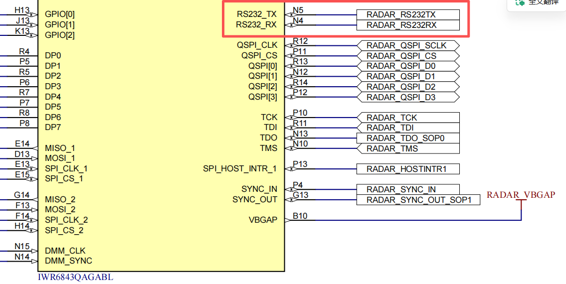Screen dimensions: 566x284
Task: Select the RADAR_SYNC_OUT_SOP1 net label
Action: tap(418, 200)
